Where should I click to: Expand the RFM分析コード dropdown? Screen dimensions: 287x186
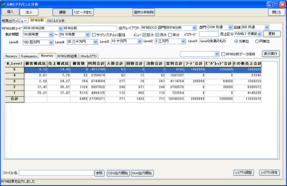click(x=60, y=28)
